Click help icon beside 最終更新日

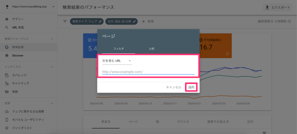pos(289,21)
